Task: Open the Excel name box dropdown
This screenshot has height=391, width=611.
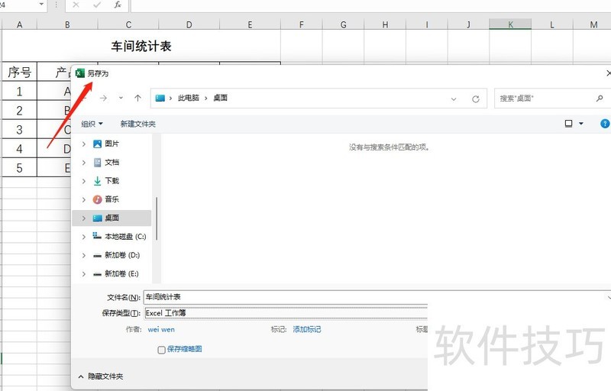Action: pyautogui.click(x=42, y=5)
